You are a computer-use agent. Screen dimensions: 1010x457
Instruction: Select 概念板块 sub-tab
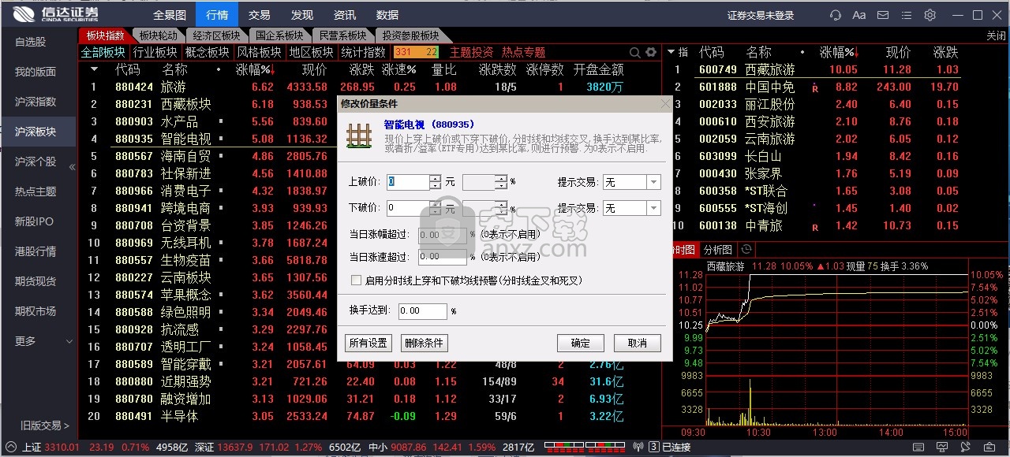click(x=207, y=52)
